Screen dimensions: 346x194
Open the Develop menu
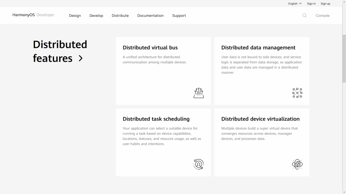[x=96, y=15]
